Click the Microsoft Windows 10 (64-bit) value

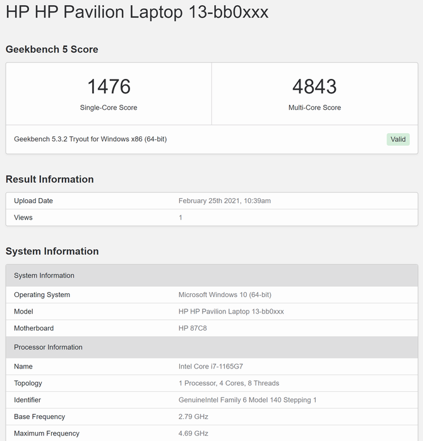coord(225,295)
